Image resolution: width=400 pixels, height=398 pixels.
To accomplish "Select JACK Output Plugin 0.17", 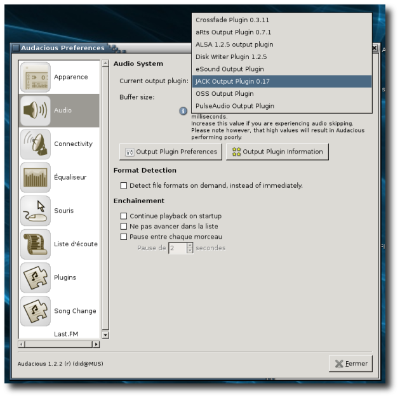I will point(282,81).
